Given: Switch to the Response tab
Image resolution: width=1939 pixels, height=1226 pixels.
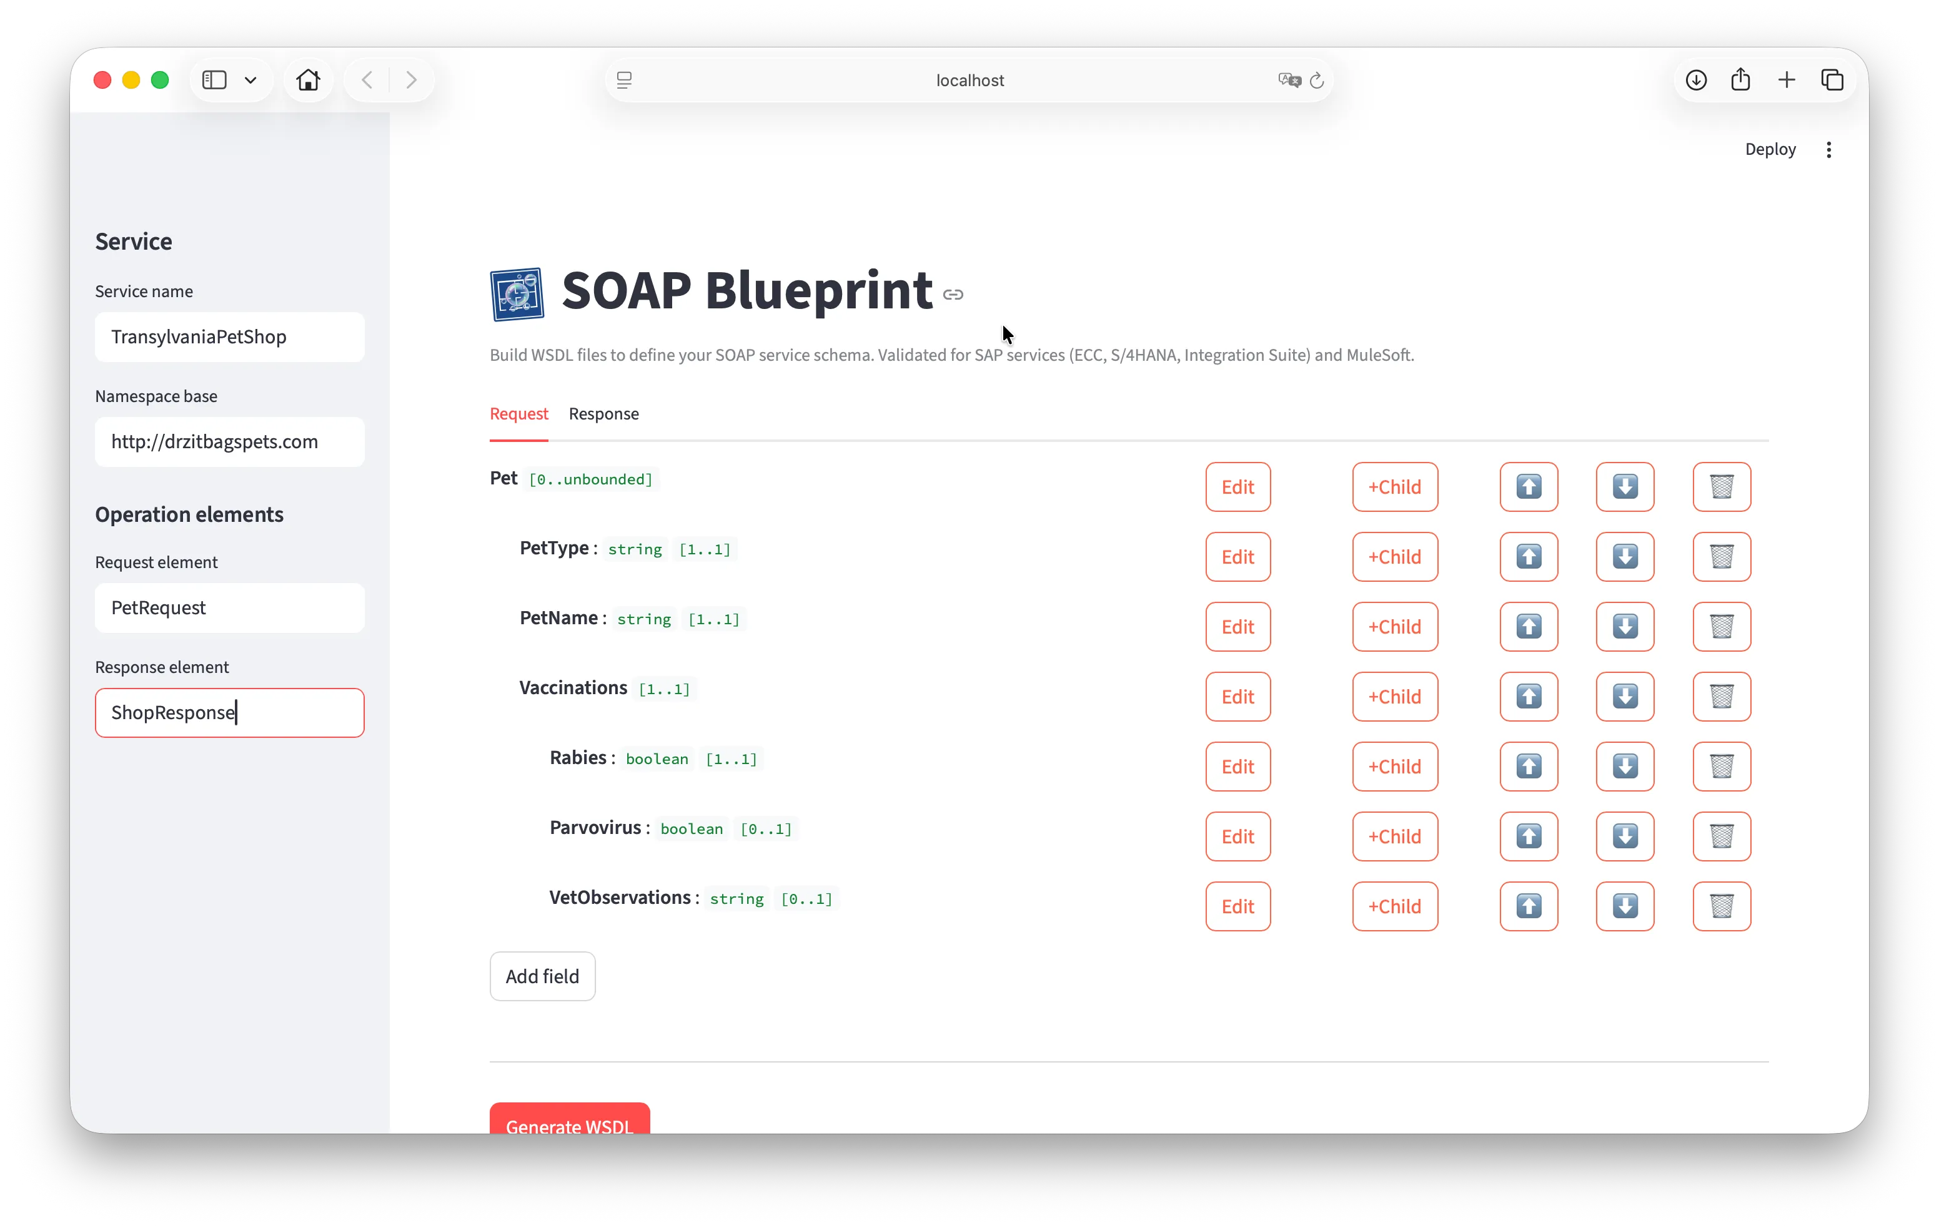Looking at the screenshot, I should (604, 413).
